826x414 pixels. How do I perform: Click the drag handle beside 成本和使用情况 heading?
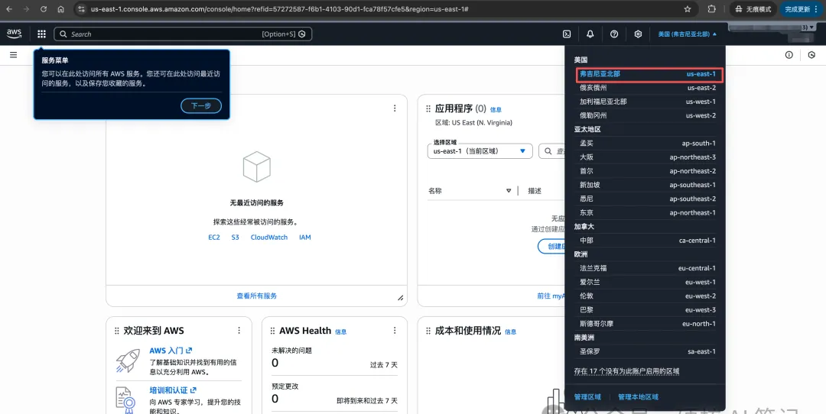click(x=428, y=331)
